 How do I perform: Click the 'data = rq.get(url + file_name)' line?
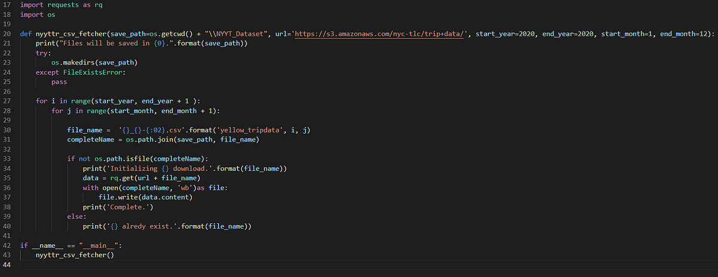142,178
